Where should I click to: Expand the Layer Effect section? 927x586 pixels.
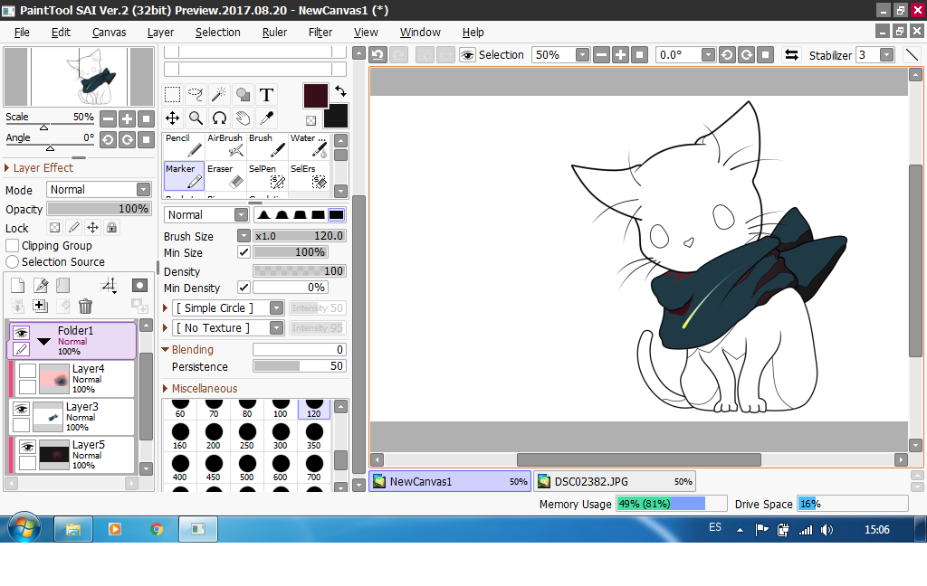[7, 168]
